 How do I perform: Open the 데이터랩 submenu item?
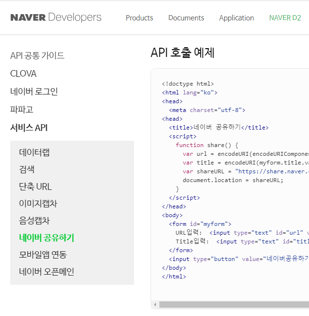pos(34,152)
